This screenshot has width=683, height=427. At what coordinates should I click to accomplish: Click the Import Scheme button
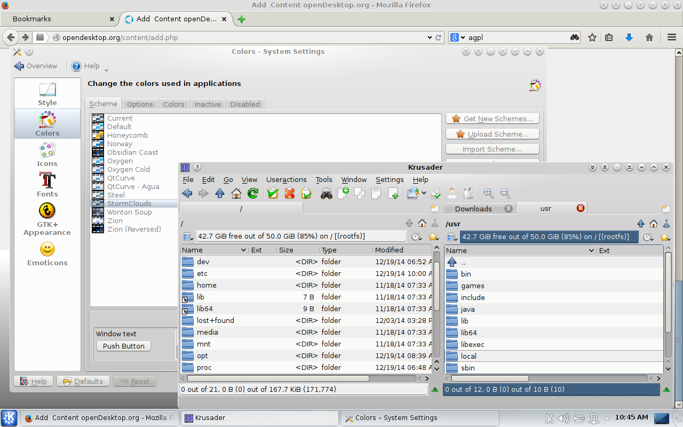(x=493, y=149)
